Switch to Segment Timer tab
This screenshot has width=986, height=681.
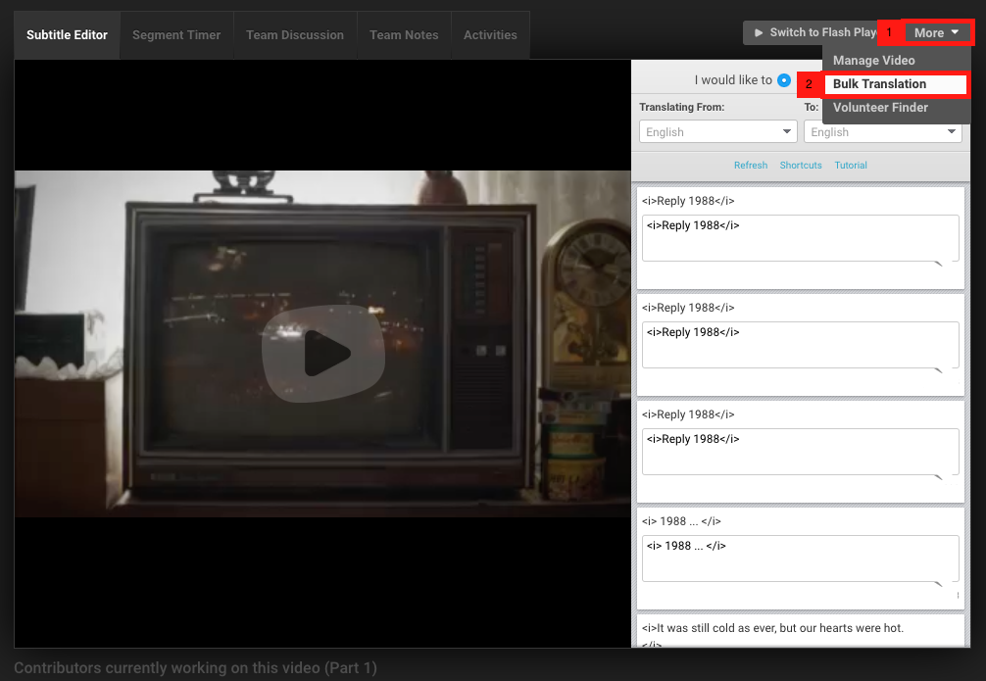pos(176,35)
